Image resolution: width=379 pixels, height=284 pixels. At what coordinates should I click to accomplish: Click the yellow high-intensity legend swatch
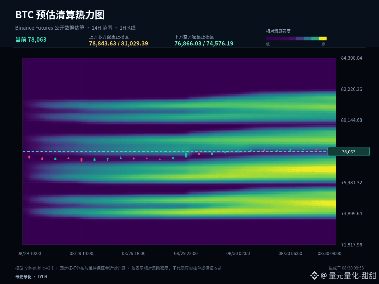pyautogui.click(x=323, y=38)
